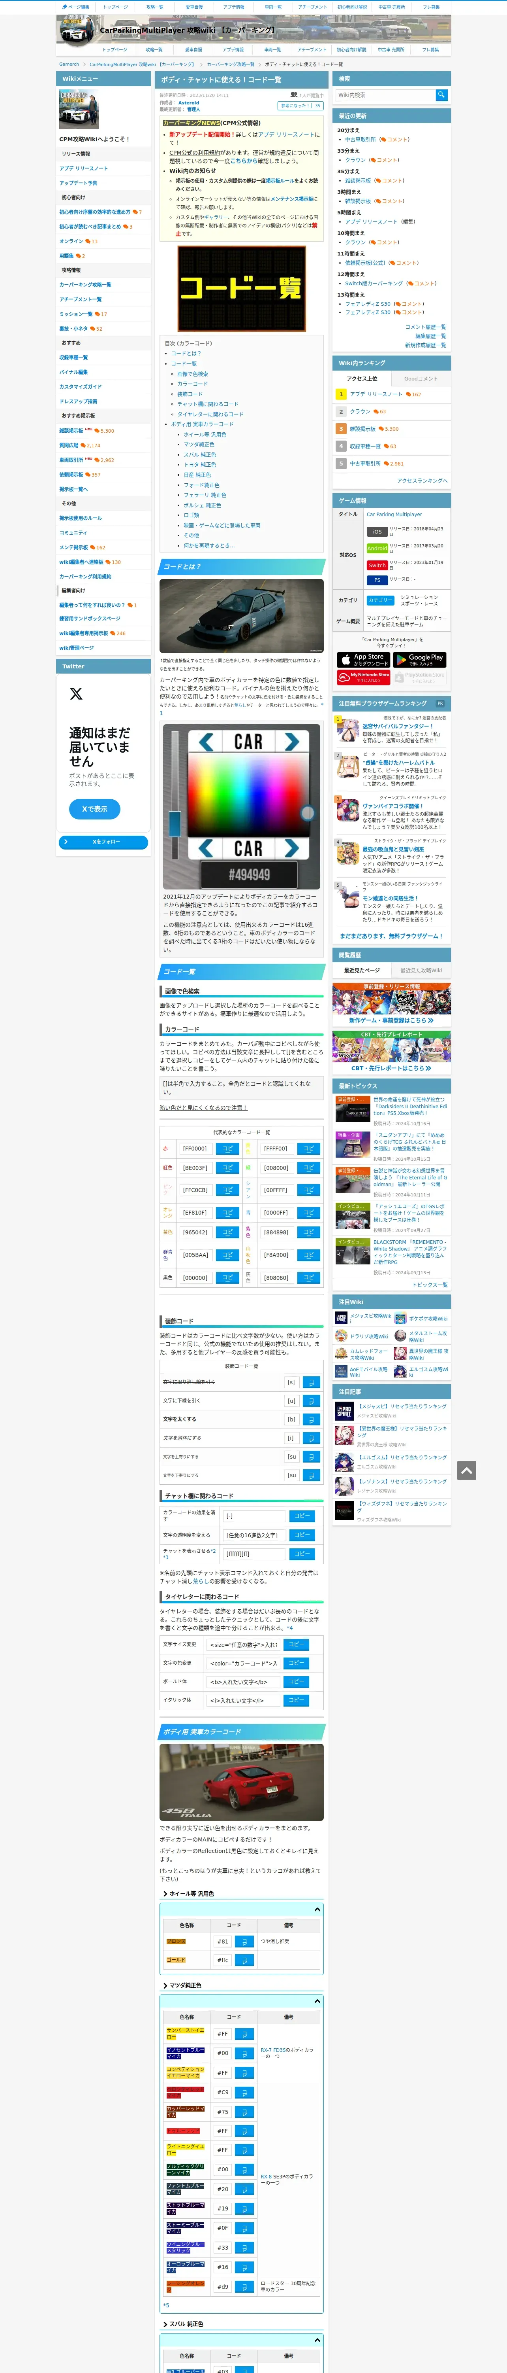Click the color picker screenshot image

242,806
